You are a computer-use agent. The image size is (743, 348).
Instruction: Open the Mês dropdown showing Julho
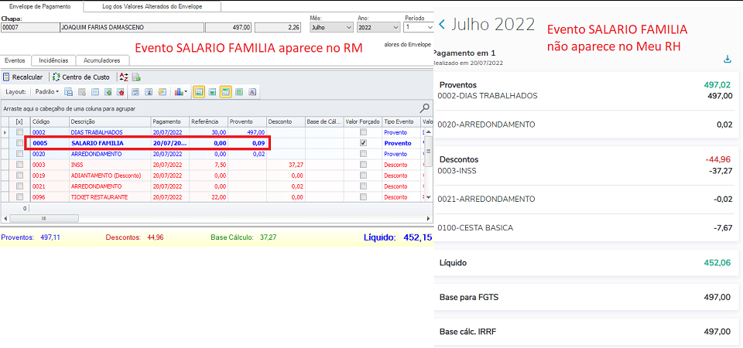coord(332,28)
